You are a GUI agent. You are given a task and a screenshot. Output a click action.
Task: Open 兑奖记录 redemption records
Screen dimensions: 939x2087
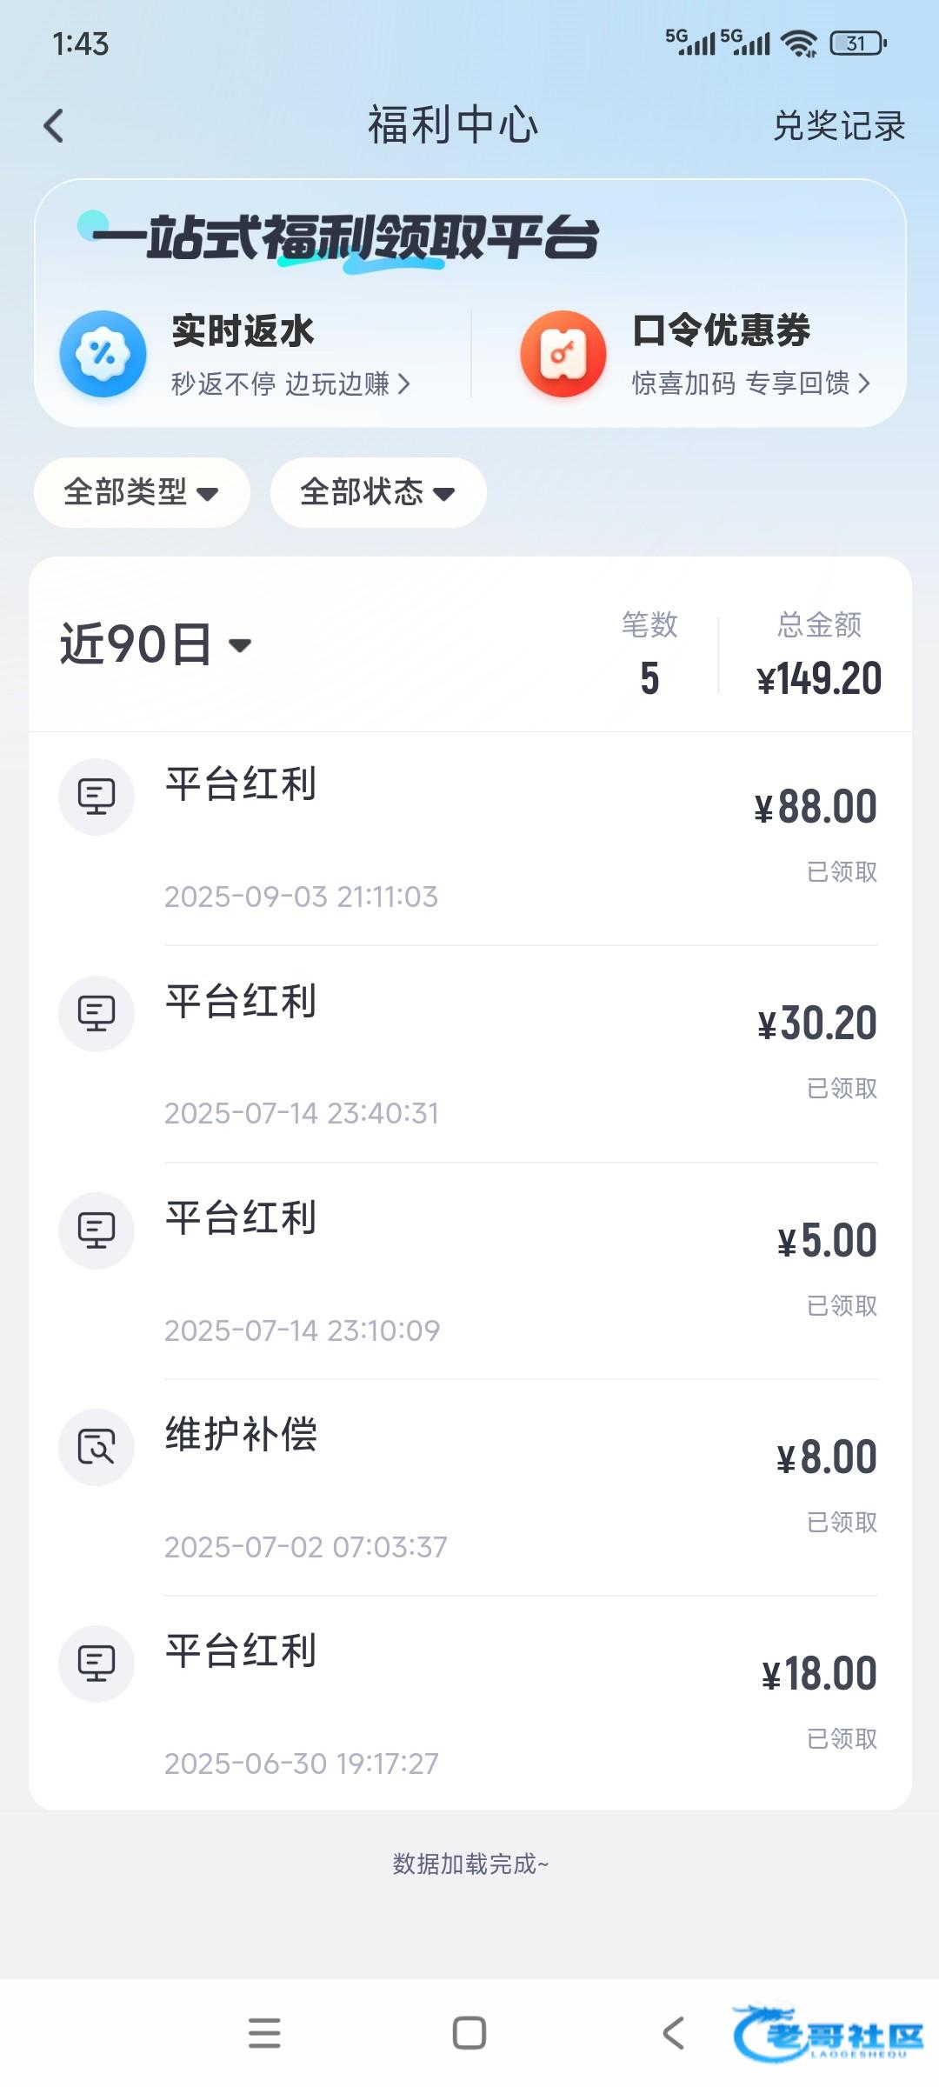[838, 126]
